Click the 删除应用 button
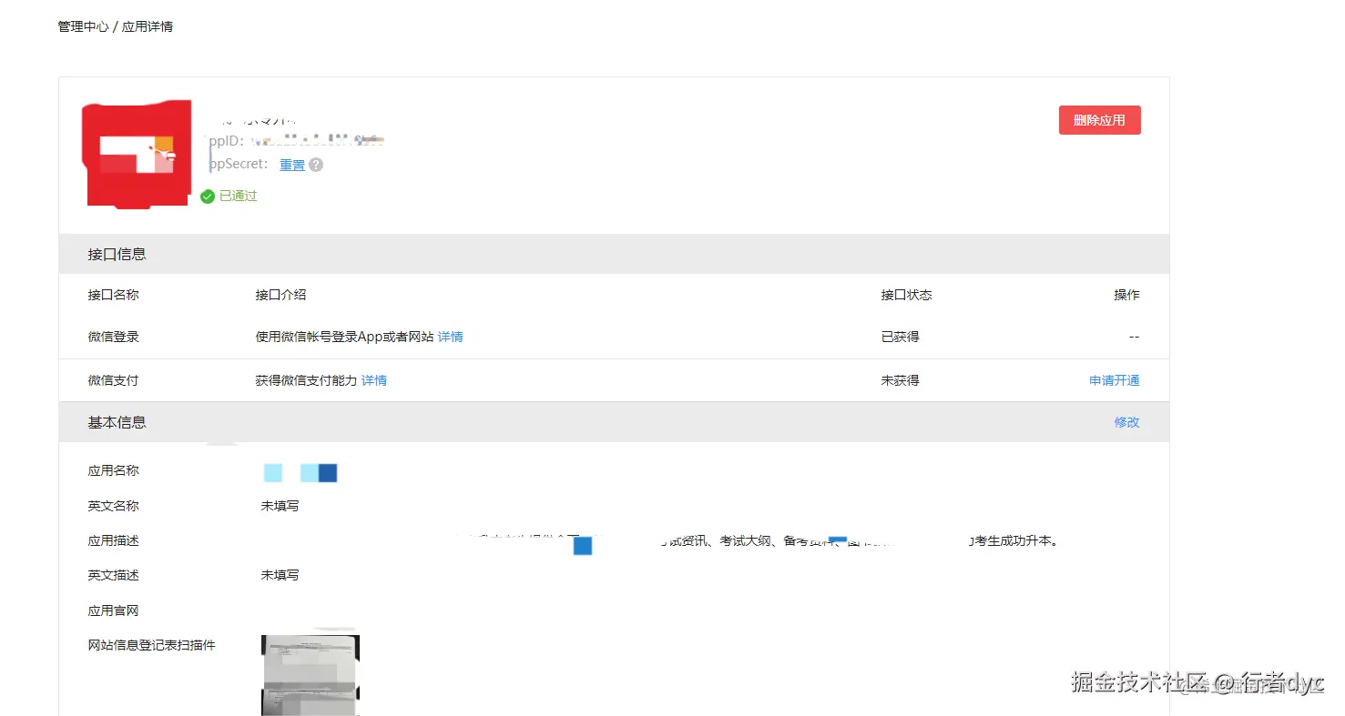Image resolution: width=1345 pixels, height=716 pixels. coord(1099,119)
